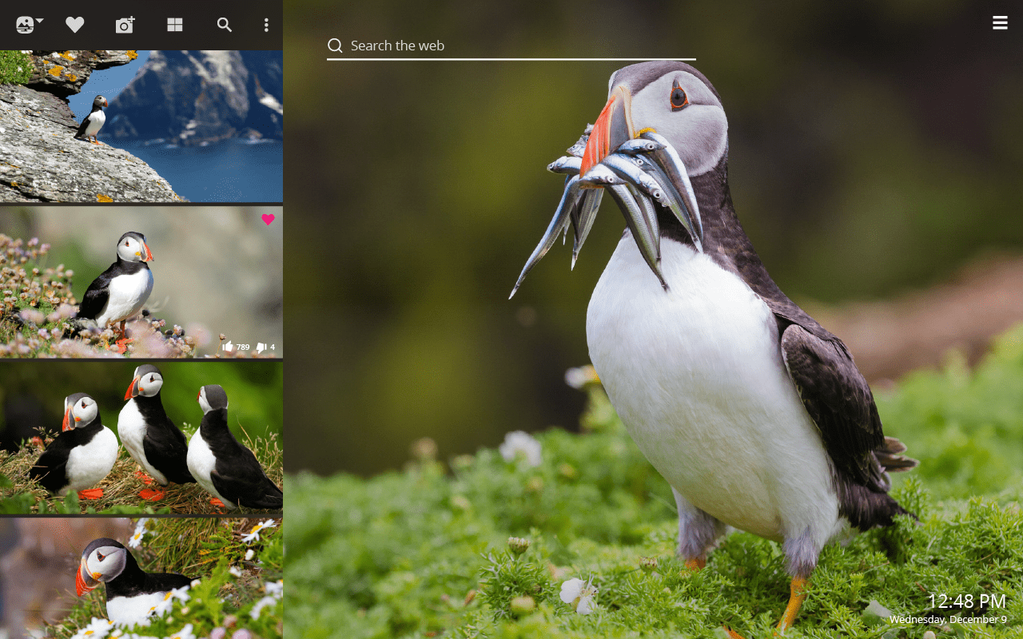Like the puffin wallpaper with the thumbs-up
The height and width of the screenshot is (639, 1023).
(x=229, y=346)
